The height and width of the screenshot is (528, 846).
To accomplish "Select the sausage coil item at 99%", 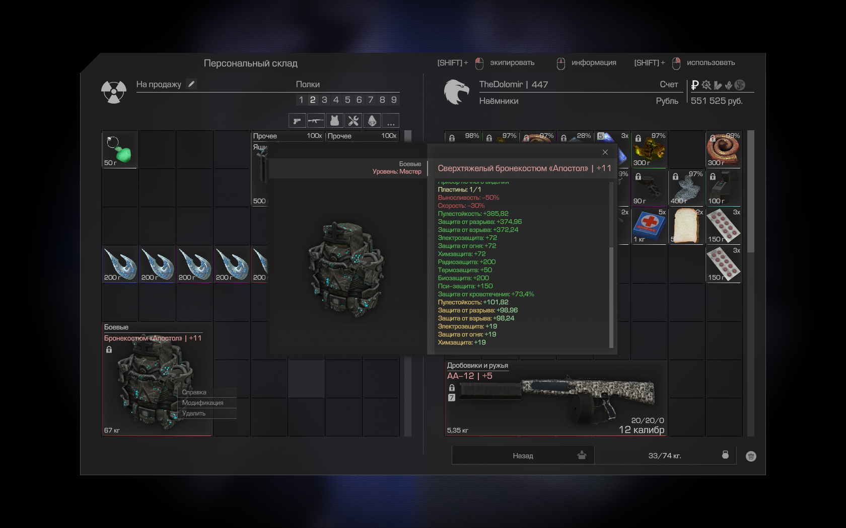I will [x=723, y=149].
